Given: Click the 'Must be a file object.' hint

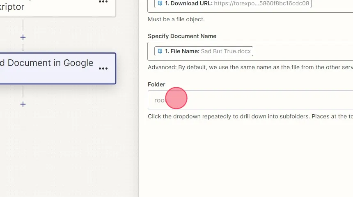Looking at the screenshot, I should tap(176, 20).
